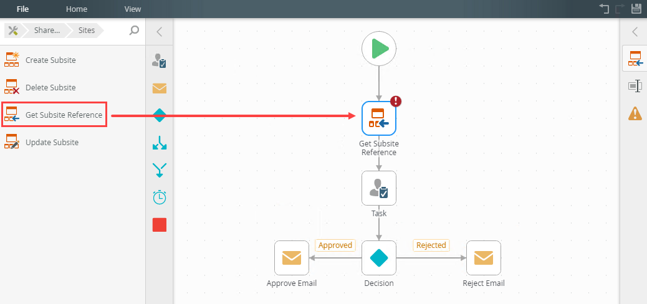Pick the Send Email favorite icon
The image size is (647, 304).
[160, 88]
